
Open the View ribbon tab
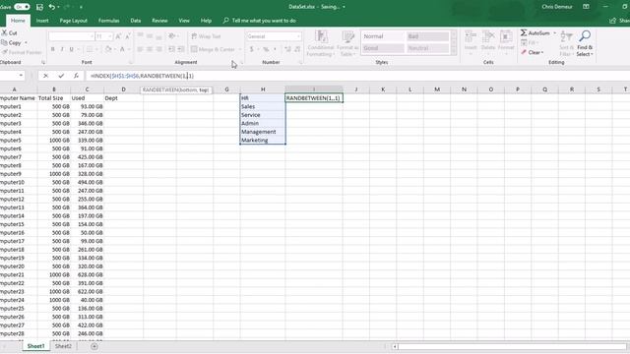(x=184, y=21)
